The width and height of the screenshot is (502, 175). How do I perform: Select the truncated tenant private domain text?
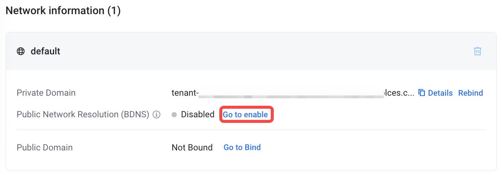(x=293, y=93)
